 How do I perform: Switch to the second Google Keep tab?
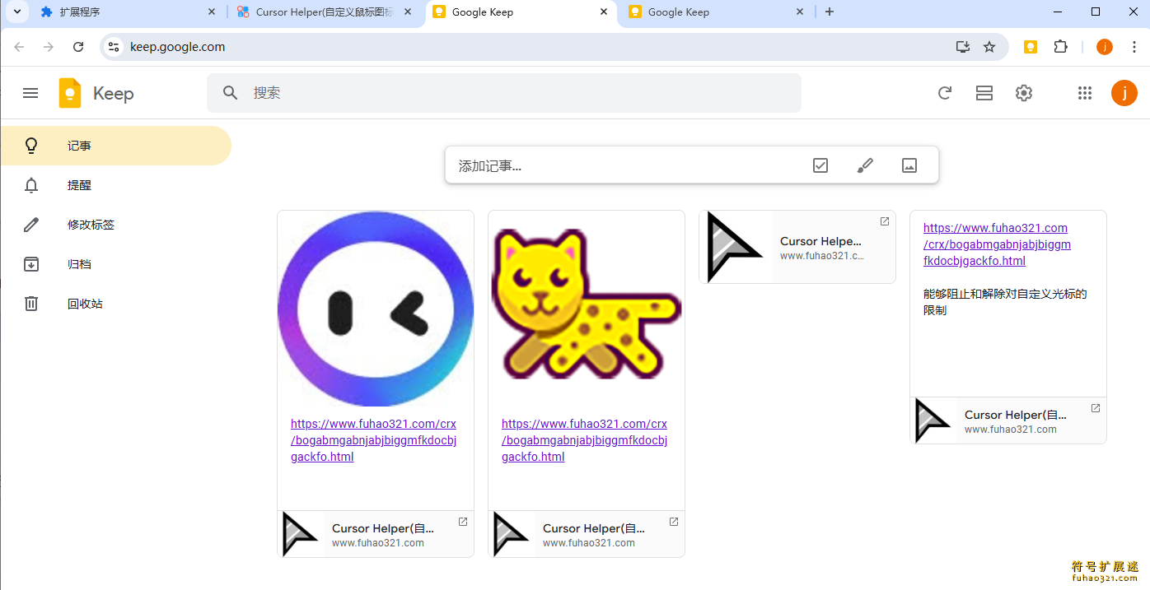point(713,12)
